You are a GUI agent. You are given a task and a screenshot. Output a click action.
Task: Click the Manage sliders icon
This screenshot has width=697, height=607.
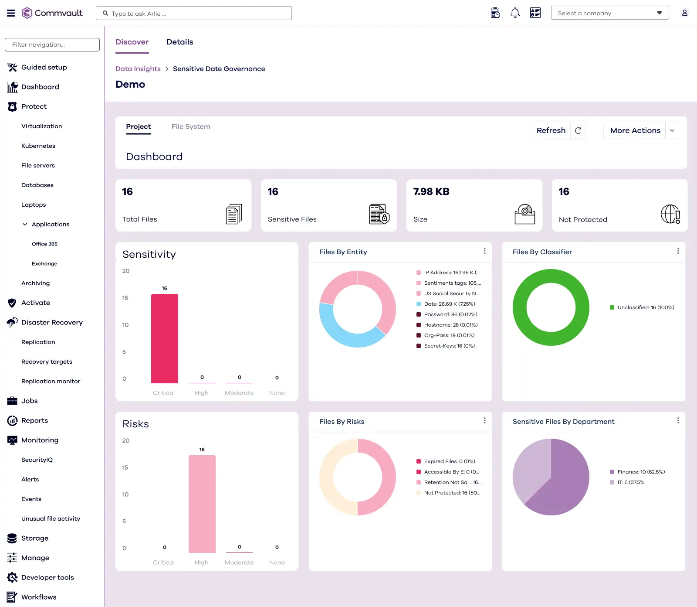(12, 558)
